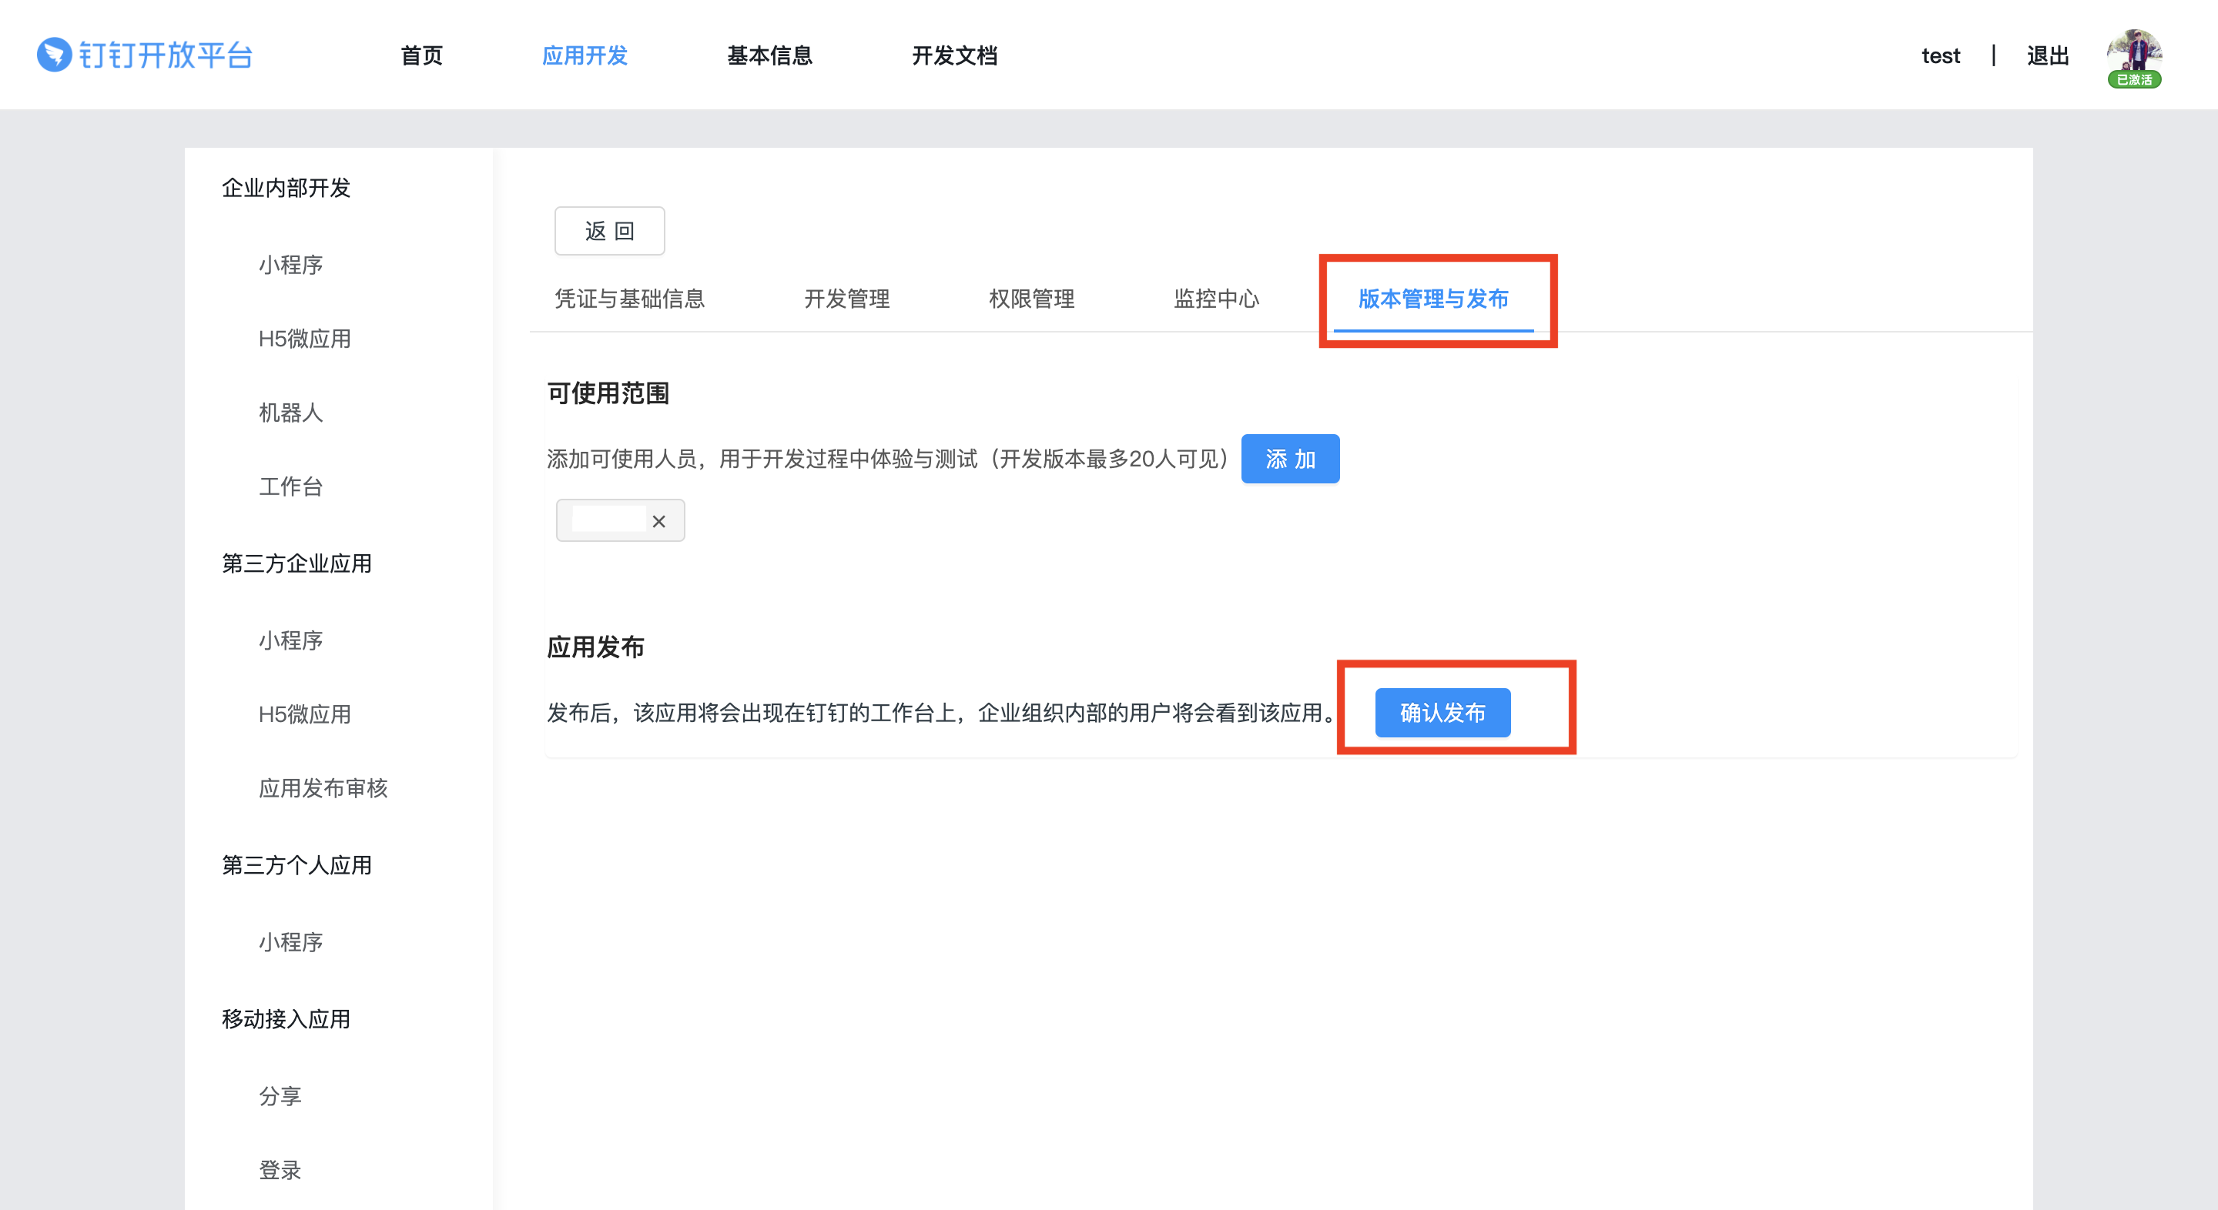Image resolution: width=2218 pixels, height=1210 pixels.
Task: Click the DingTalk logo icon
Action: [54, 55]
